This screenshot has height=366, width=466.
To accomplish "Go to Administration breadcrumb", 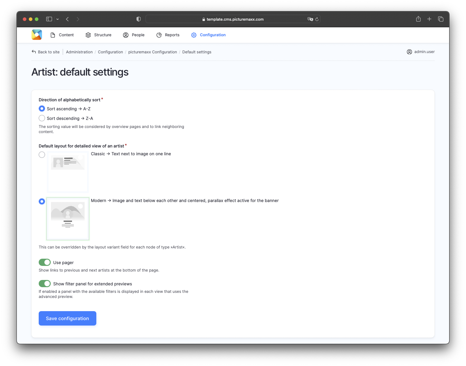I will tap(79, 52).
